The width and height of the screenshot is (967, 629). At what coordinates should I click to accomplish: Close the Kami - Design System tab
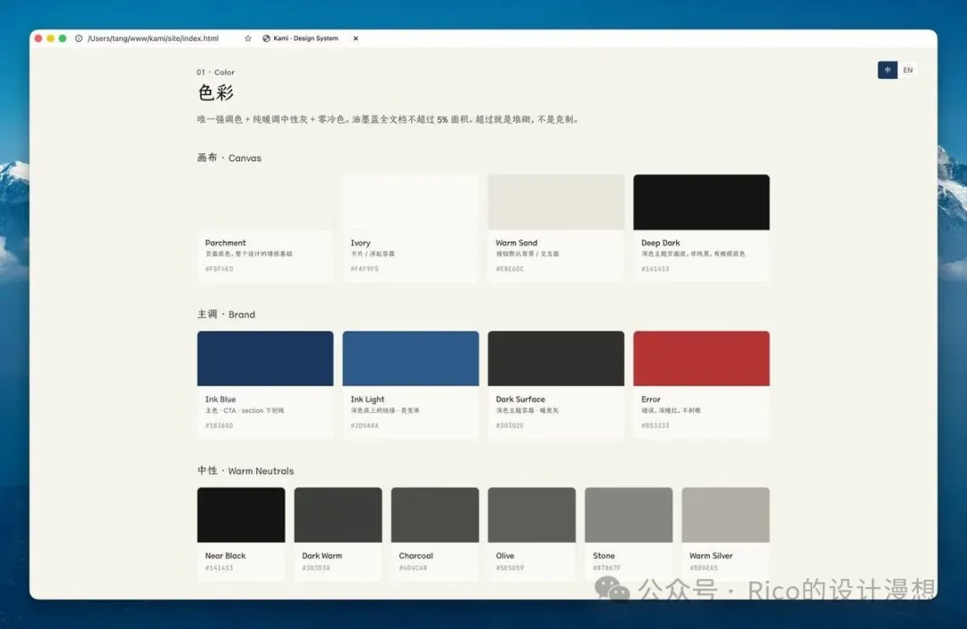[355, 39]
